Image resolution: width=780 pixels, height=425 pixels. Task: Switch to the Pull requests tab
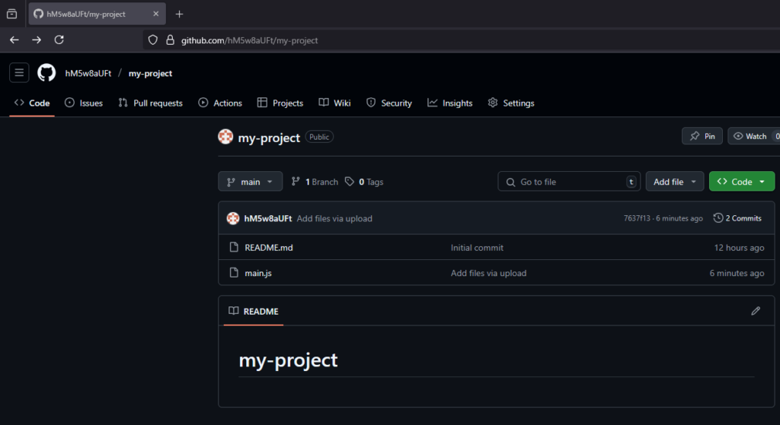coord(150,103)
